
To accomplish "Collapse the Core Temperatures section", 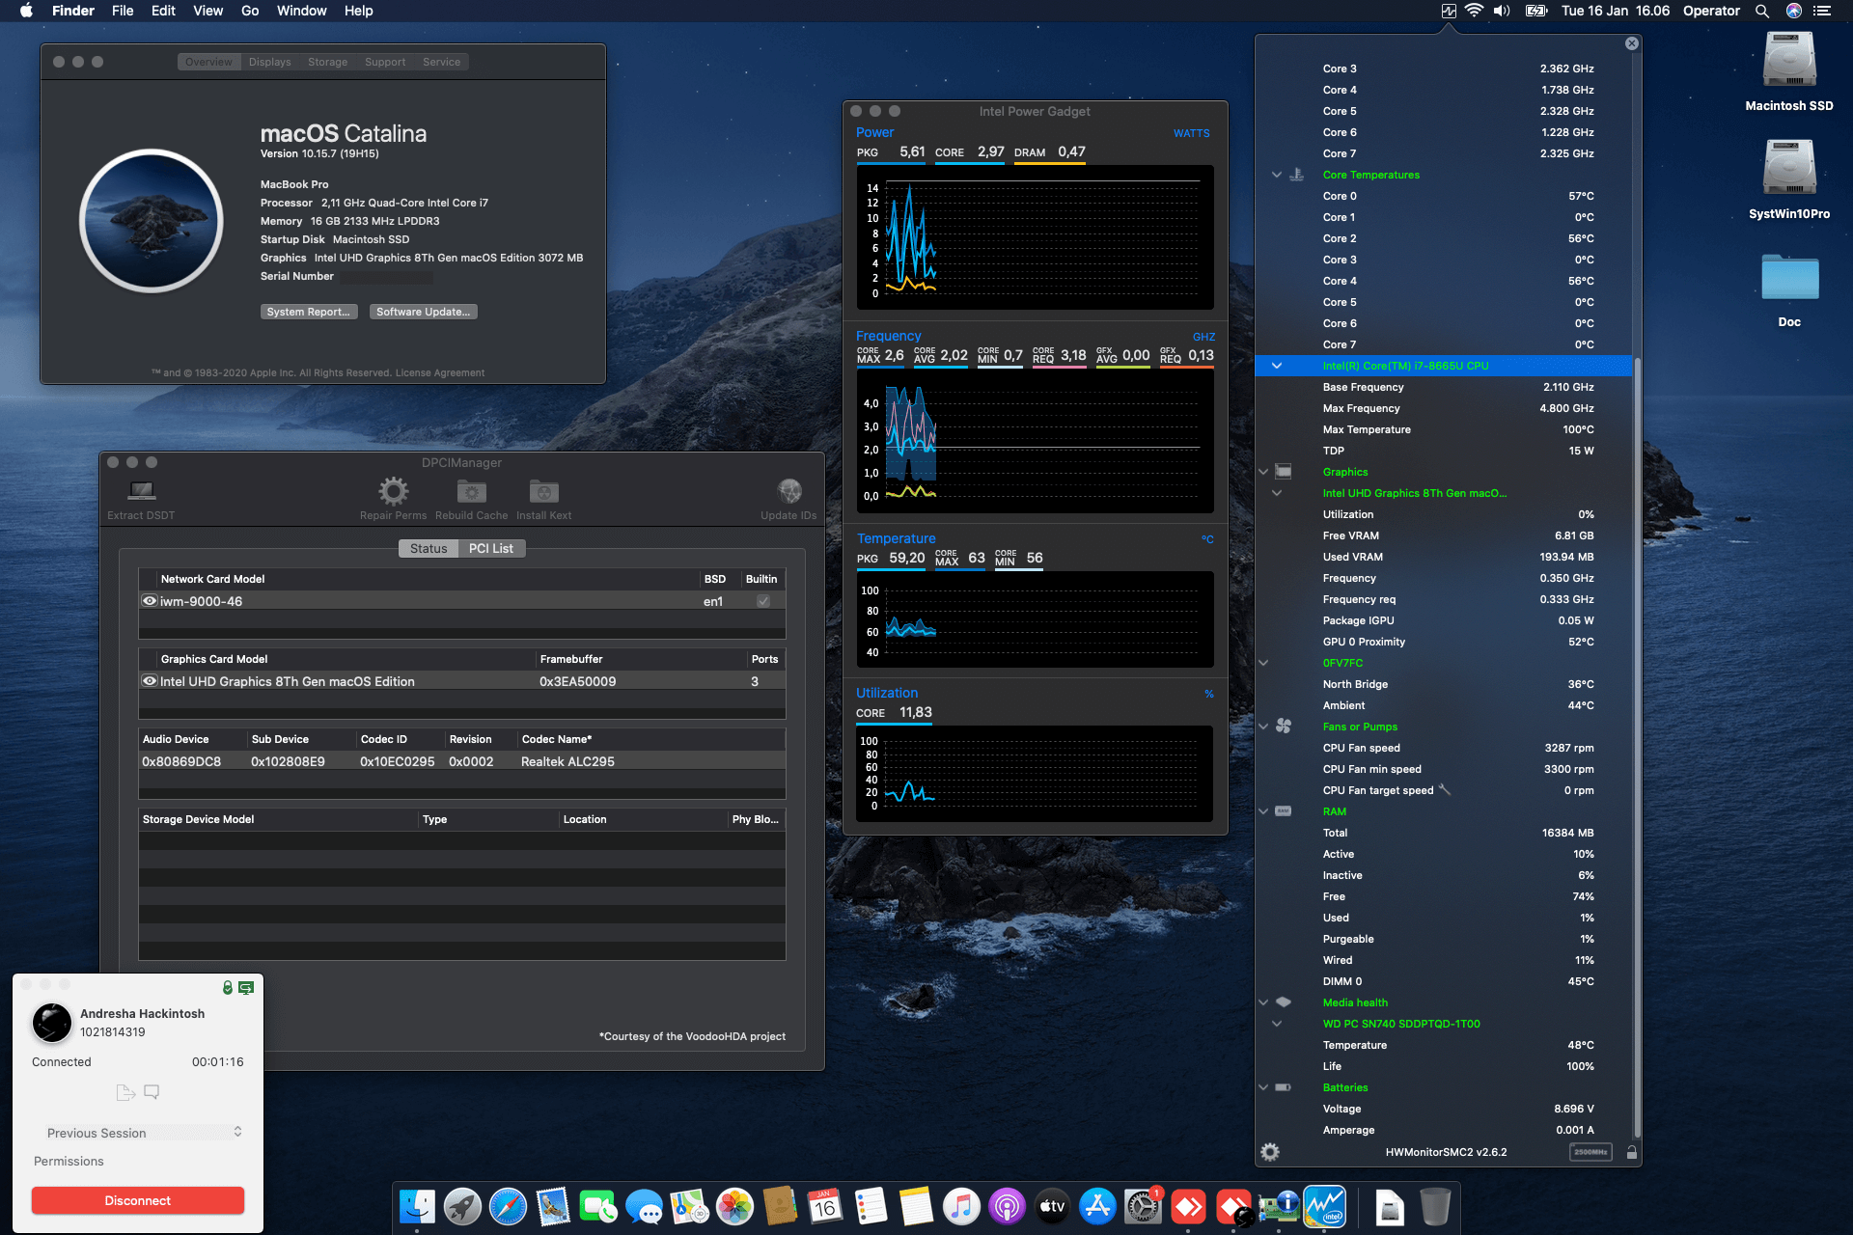I will click(x=1276, y=175).
